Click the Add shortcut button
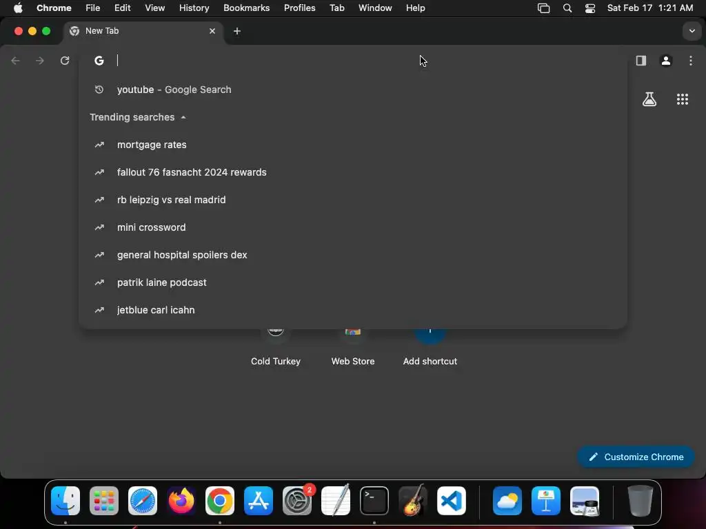Image resolution: width=706 pixels, height=529 pixels. point(430,347)
